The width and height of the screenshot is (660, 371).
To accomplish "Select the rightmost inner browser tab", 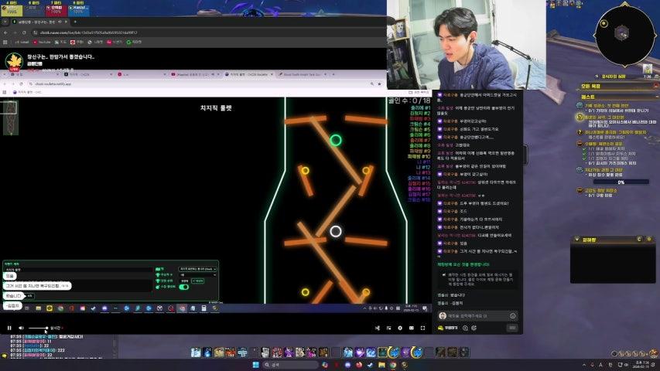I will (x=303, y=74).
